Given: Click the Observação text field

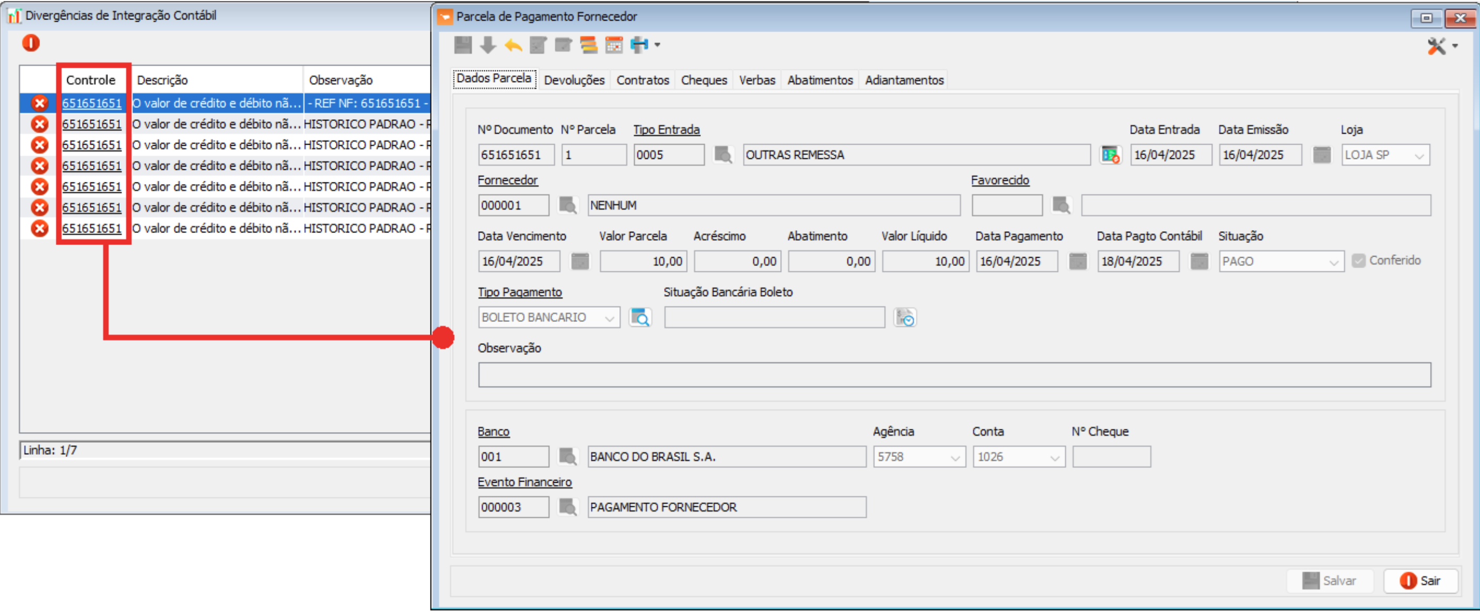Looking at the screenshot, I should (954, 375).
